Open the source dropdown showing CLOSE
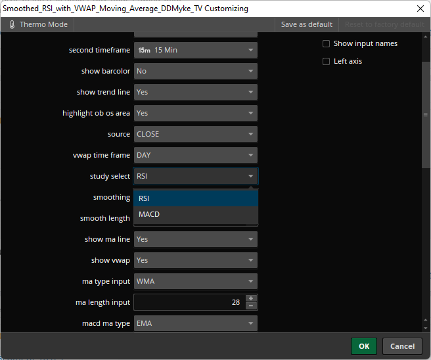This screenshot has height=360, width=431. tap(195, 134)
